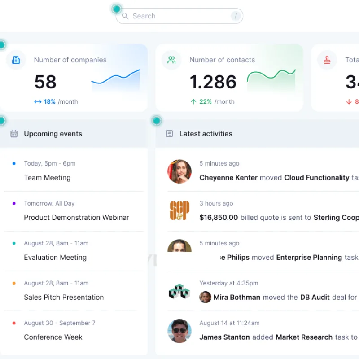
Task: Click the orange dot above Sales Pitch Presentation
Action: pyautogui.click(x=14, y=283)
